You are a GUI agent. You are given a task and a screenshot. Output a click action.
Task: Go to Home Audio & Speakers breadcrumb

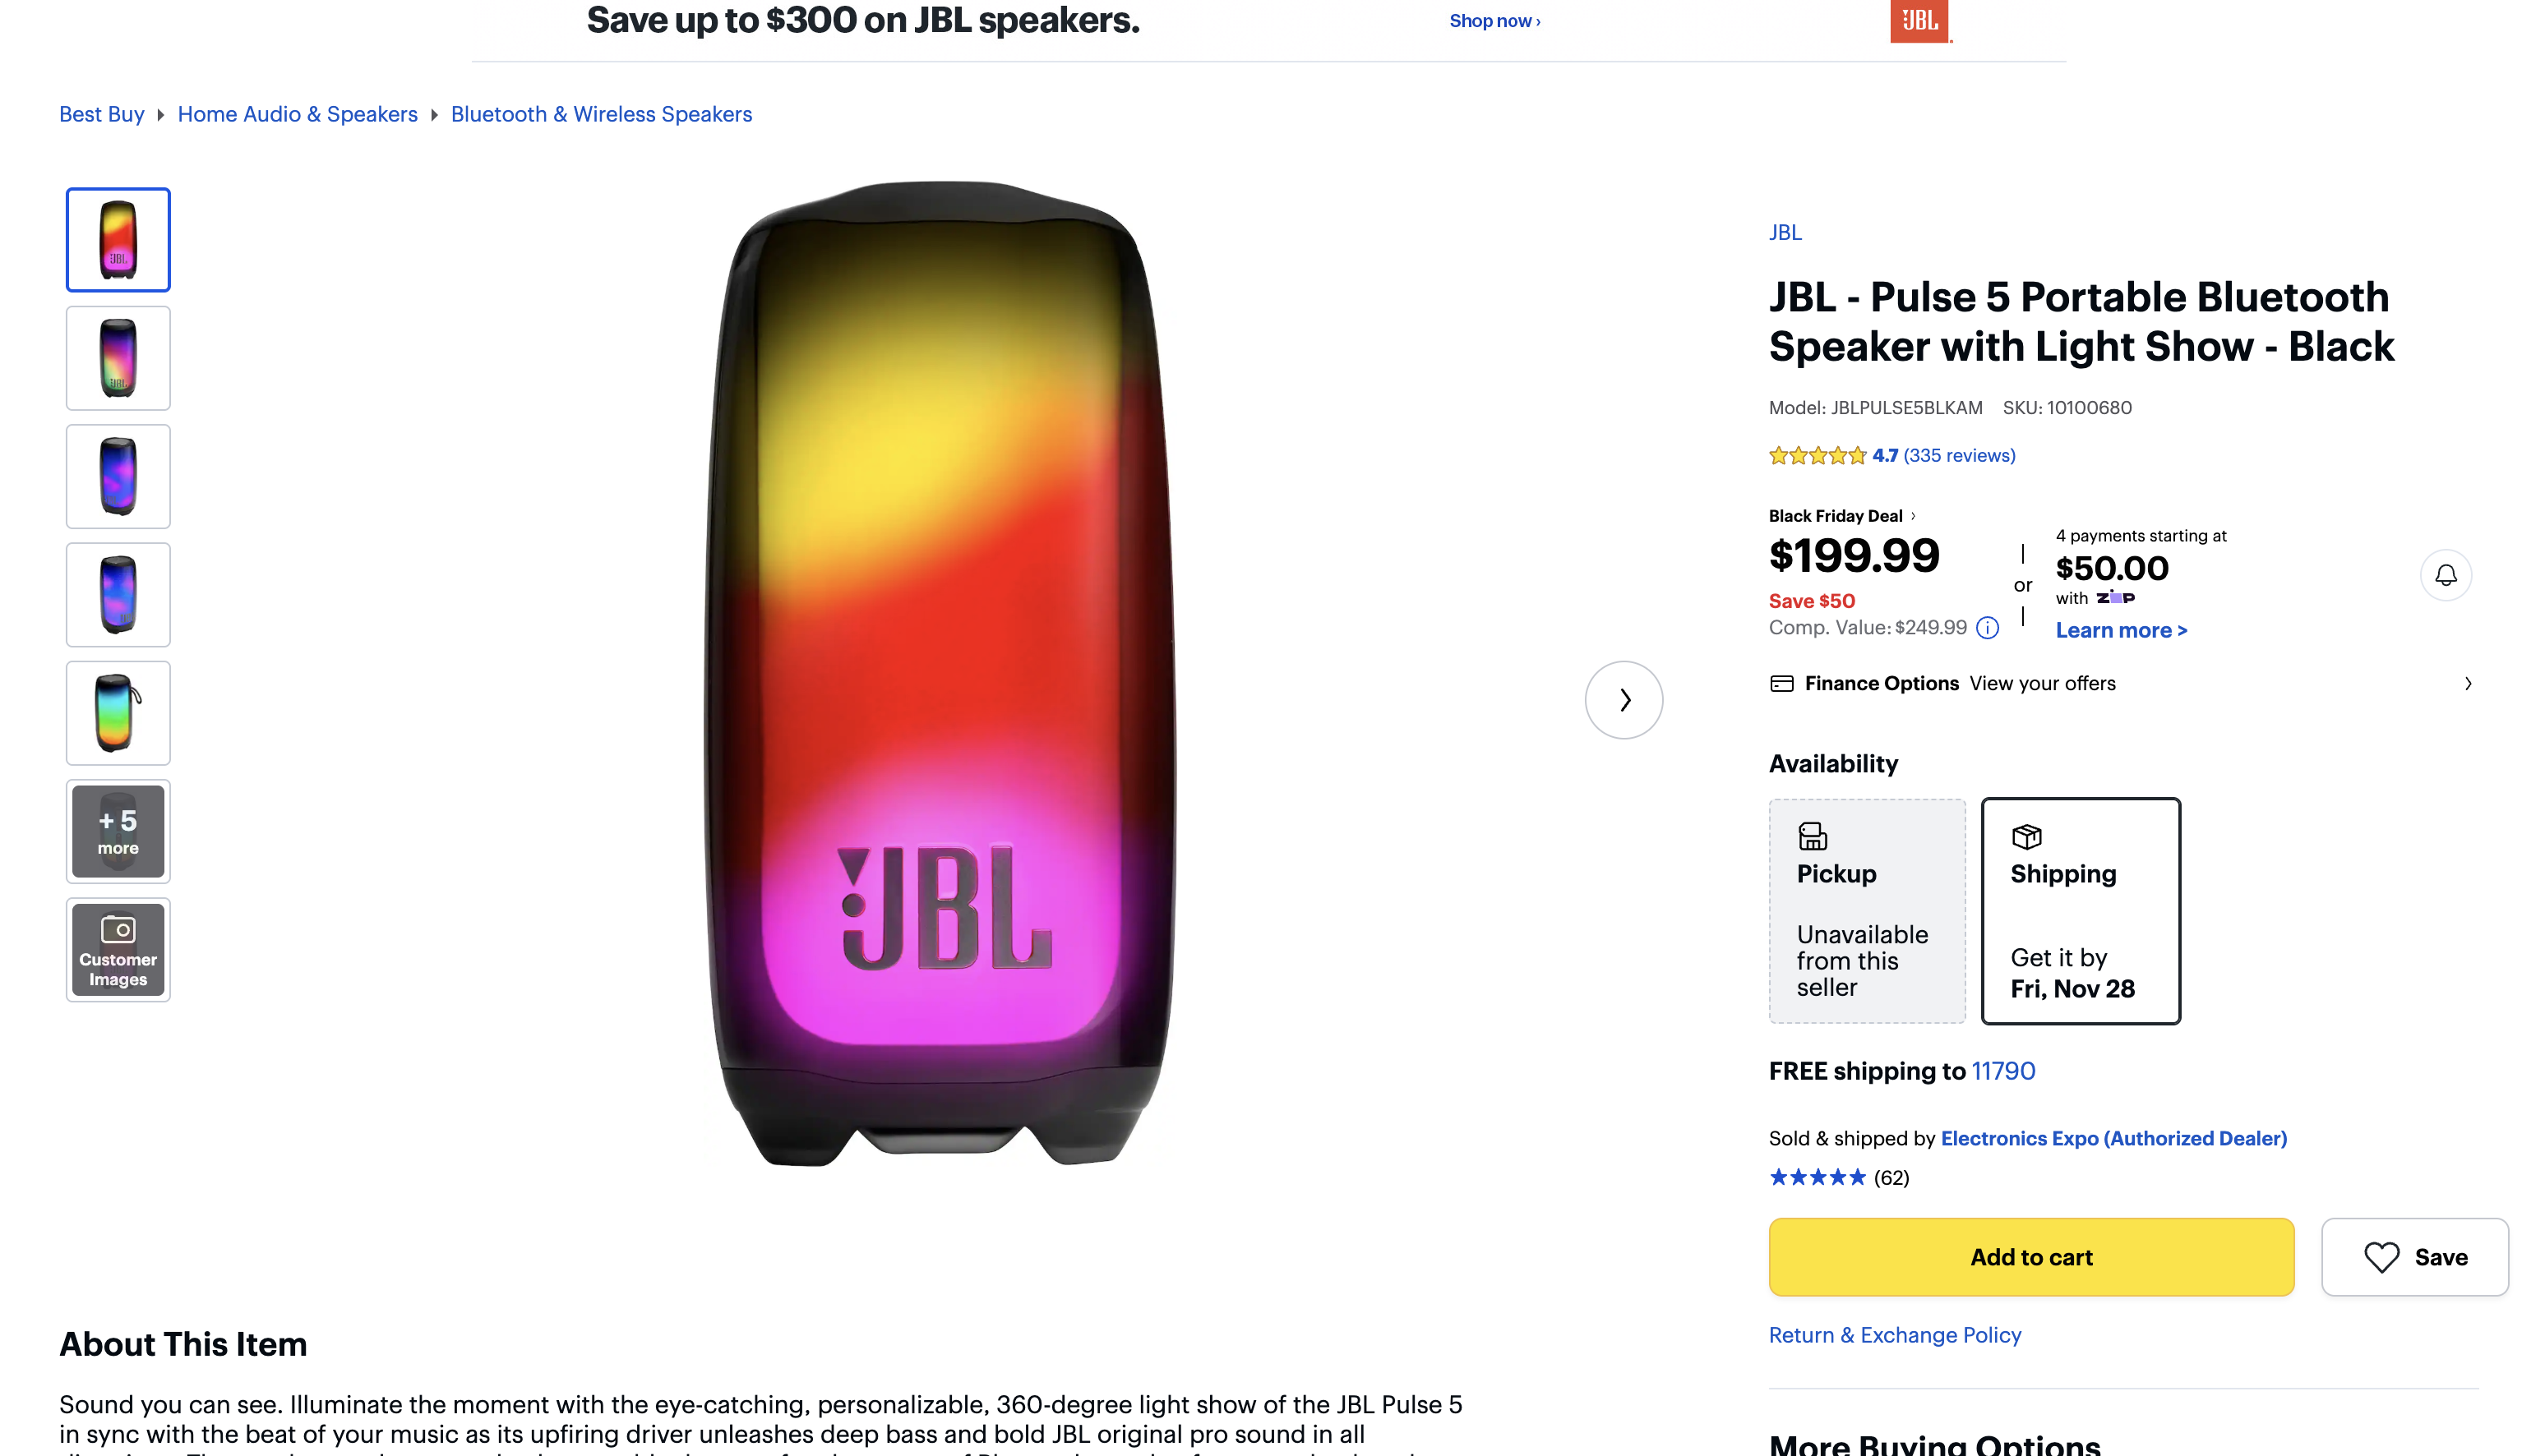click(297, 114)
